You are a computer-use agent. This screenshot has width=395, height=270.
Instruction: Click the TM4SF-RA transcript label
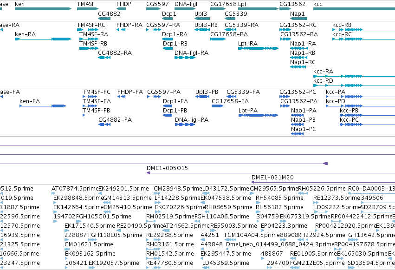pos(94,34)
